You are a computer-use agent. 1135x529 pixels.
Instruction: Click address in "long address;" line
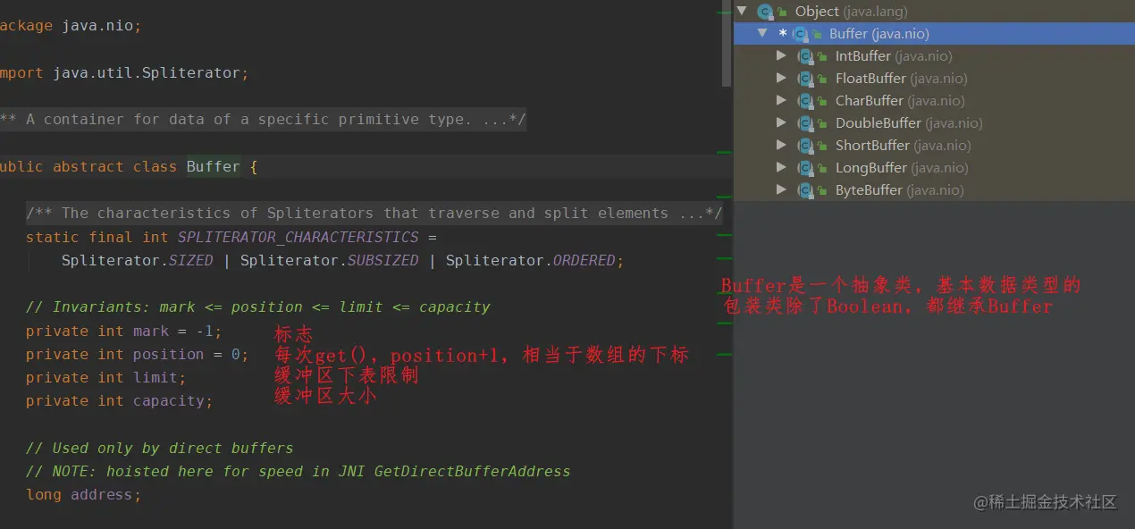(101, 495)
